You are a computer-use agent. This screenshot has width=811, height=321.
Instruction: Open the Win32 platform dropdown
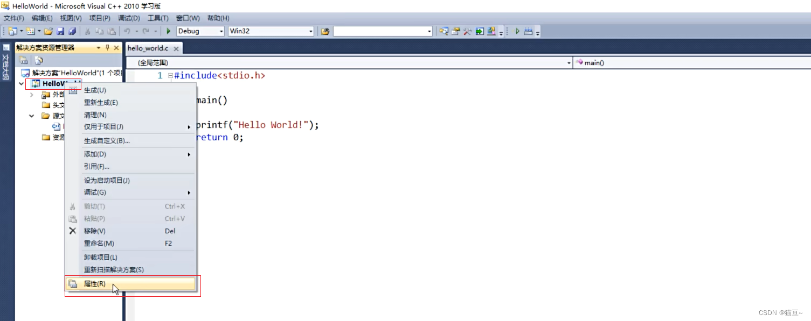[310, 31]
